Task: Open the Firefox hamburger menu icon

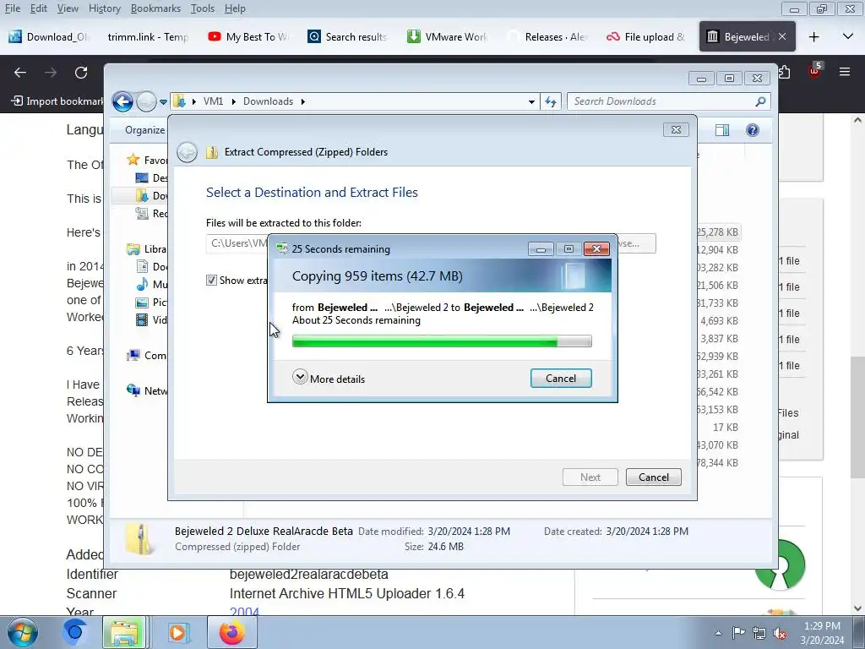Action: coord(845,72)
